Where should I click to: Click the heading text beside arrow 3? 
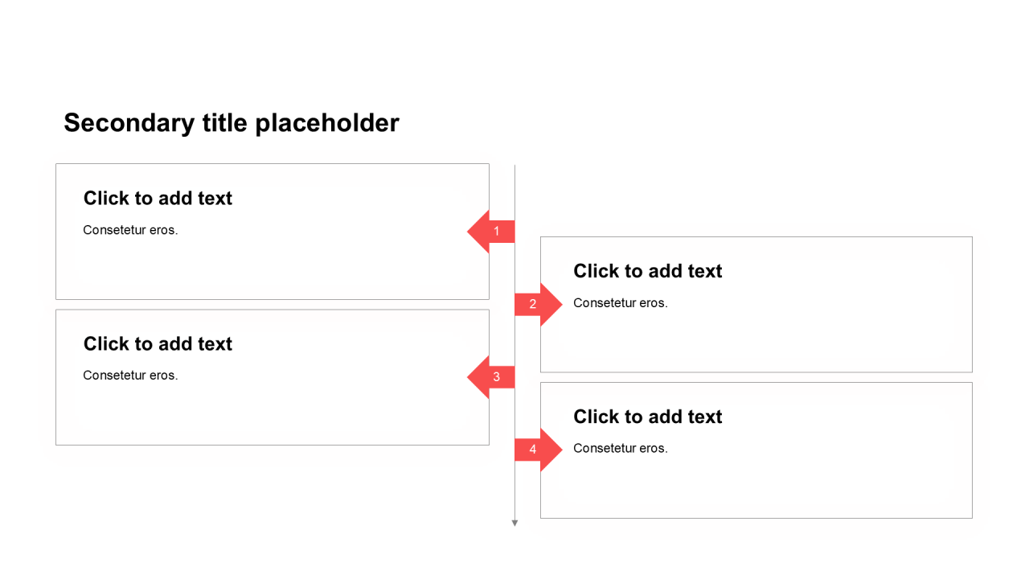[158, 344]
